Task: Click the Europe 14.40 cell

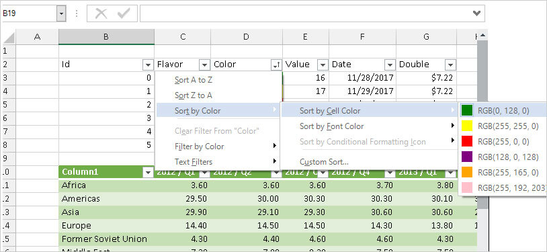Action: pos(183,226)
